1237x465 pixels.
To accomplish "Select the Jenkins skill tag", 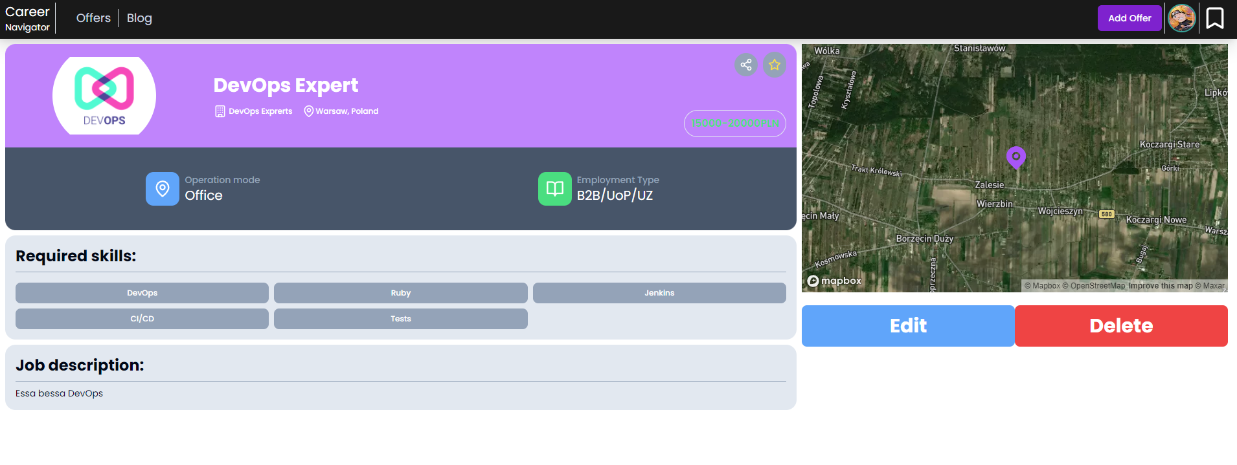I will click(659, 293).
